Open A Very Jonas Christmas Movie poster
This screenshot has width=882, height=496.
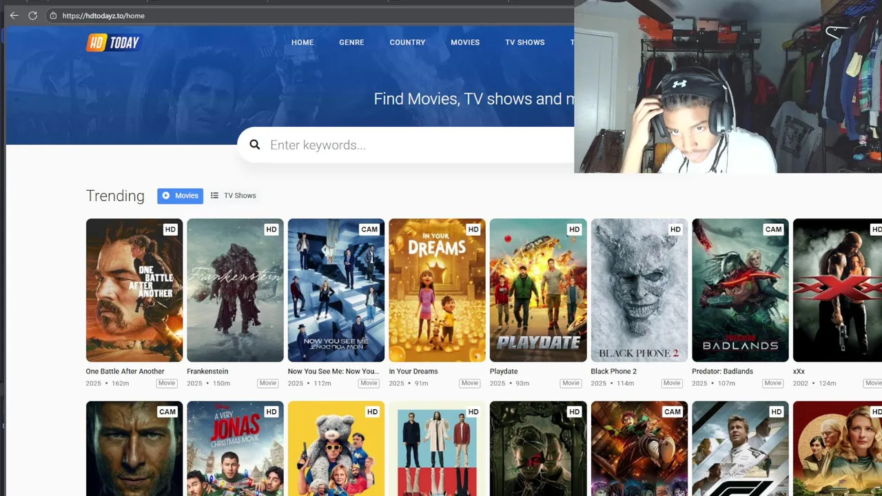click(x=235, y=448)
